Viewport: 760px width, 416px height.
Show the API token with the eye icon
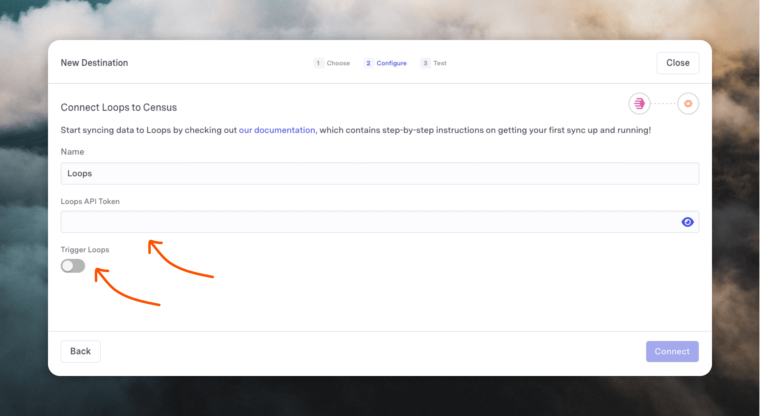[x=687, y=222]
